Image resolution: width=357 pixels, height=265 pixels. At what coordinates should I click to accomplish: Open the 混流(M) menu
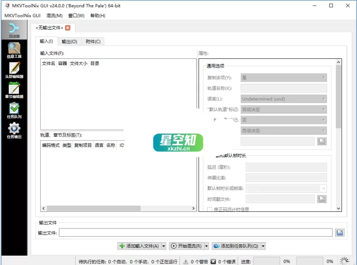54,15
